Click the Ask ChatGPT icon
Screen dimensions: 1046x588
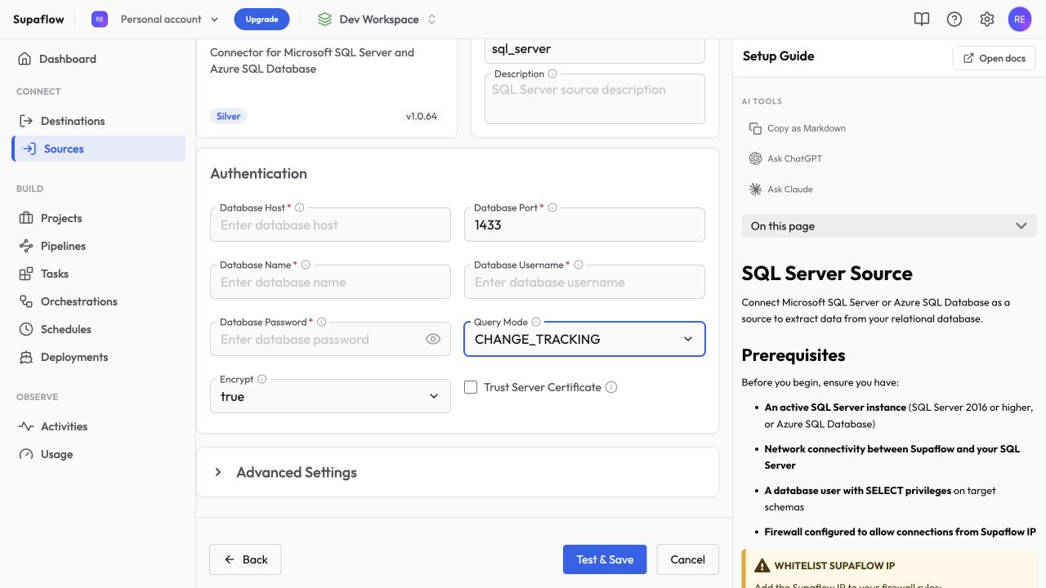755,158
